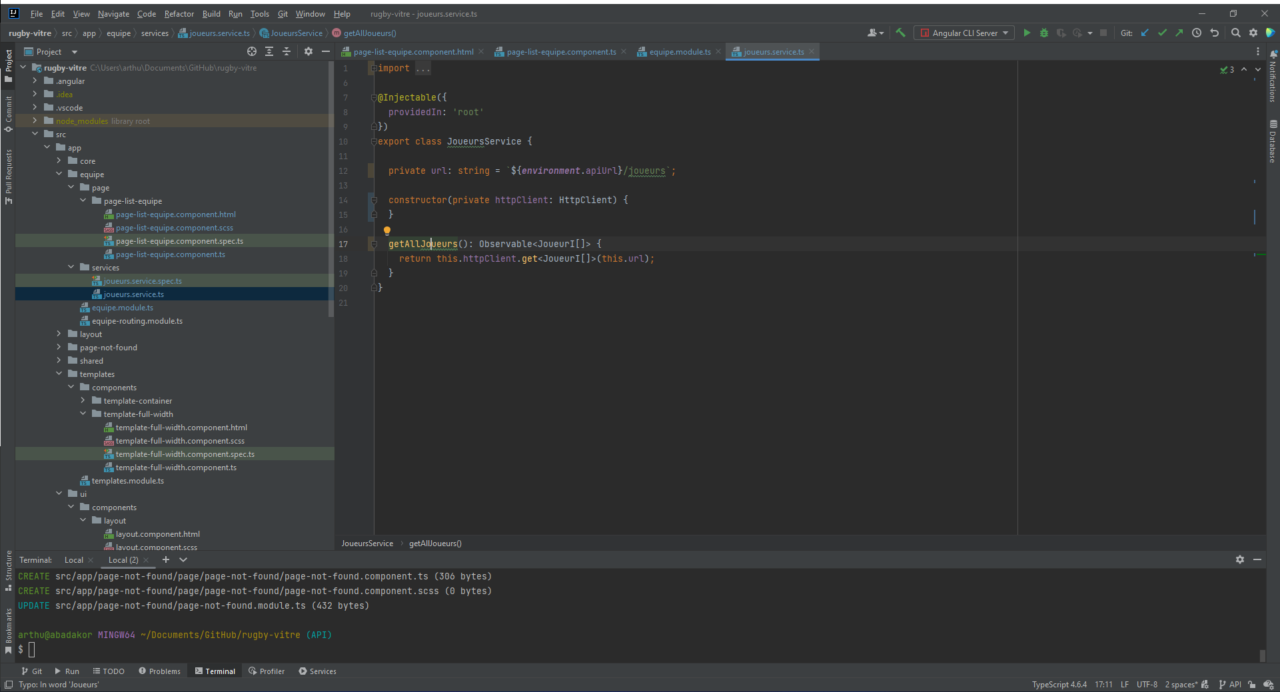Open the Profiler tool window
Screen dimensions: 1280x692
[267, 671]
